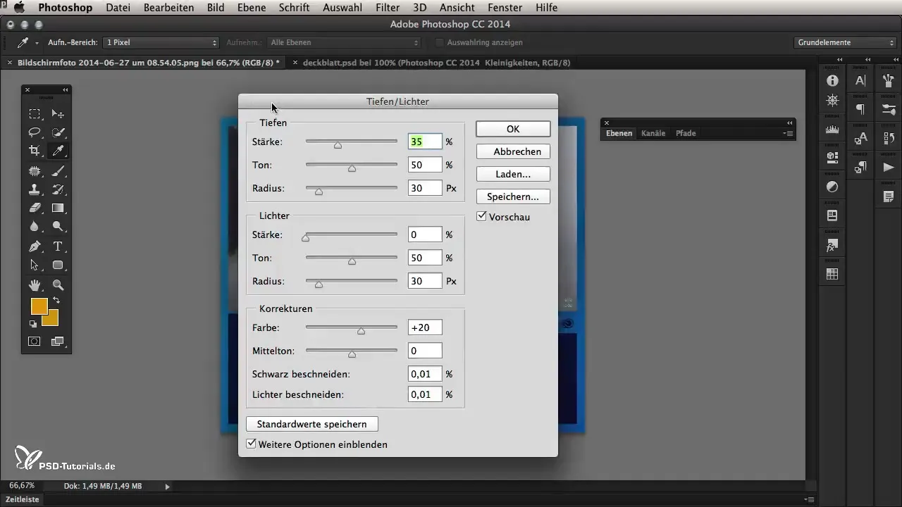Select the Rectangular Marquee tool
Viewport: 902px width, 507px height.
point(34,114)
